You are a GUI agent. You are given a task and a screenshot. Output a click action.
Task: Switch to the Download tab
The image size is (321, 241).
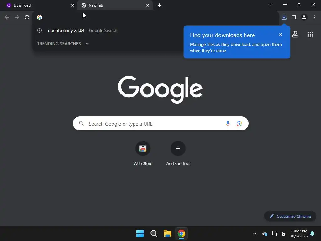[39, 5]
